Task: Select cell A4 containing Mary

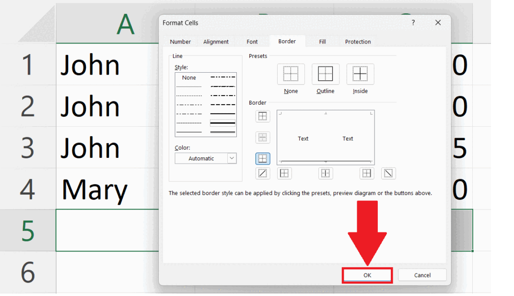Action: [107, 189]
